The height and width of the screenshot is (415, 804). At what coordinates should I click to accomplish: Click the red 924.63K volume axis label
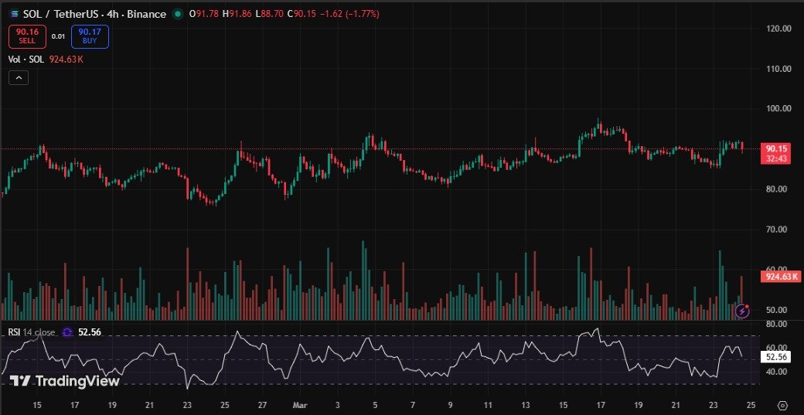(780, 277)
